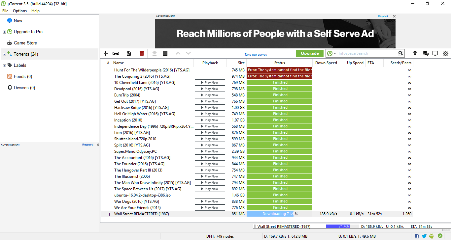Click the self serve ad banner
This screenshot has width=451, height=240.
coord(275,34)
